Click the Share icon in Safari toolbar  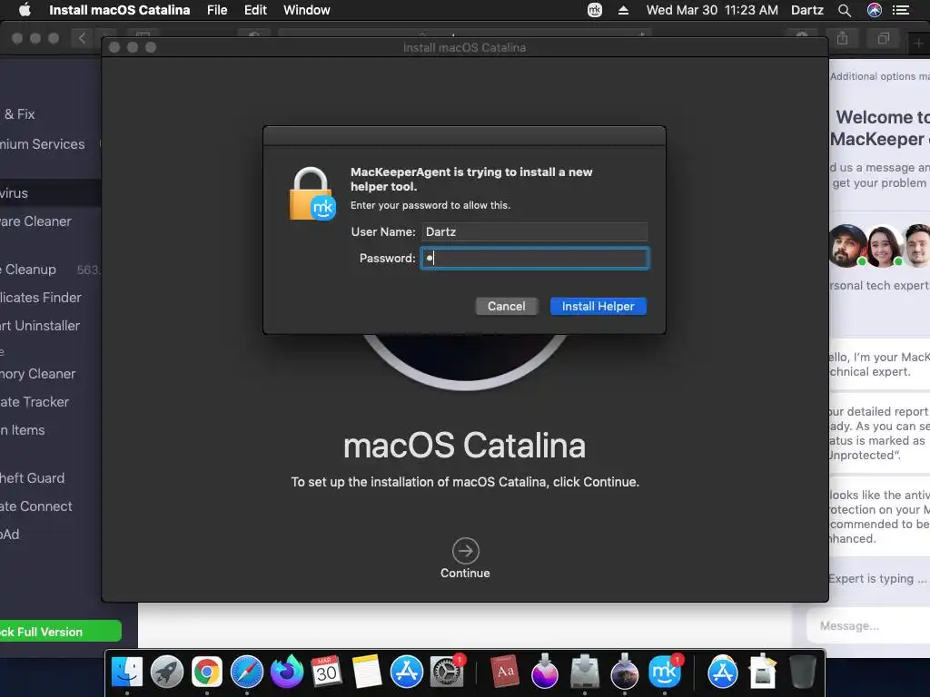click(842, 38)
